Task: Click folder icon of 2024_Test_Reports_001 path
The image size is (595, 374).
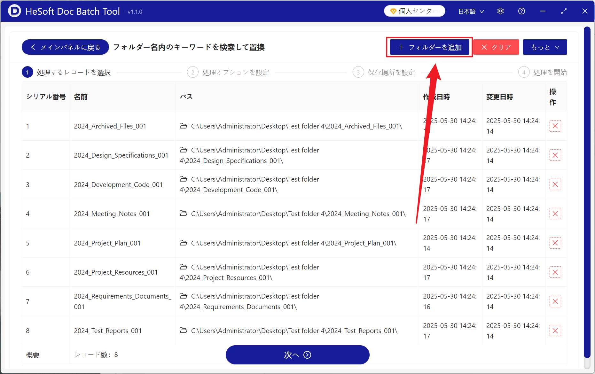Action: 184,331
